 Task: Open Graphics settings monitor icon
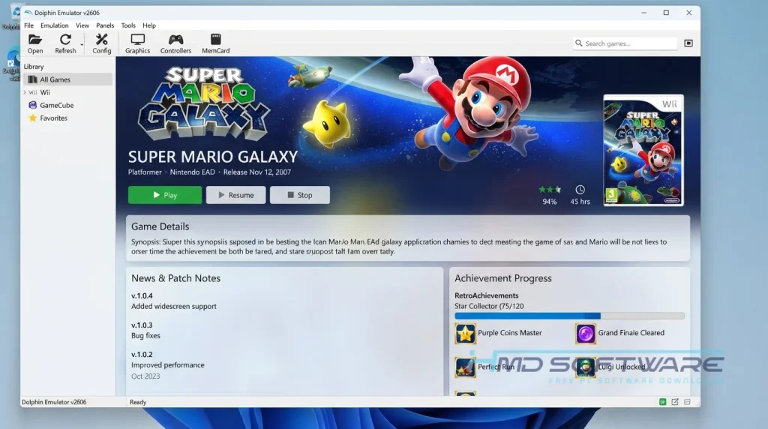click(138, 40)
